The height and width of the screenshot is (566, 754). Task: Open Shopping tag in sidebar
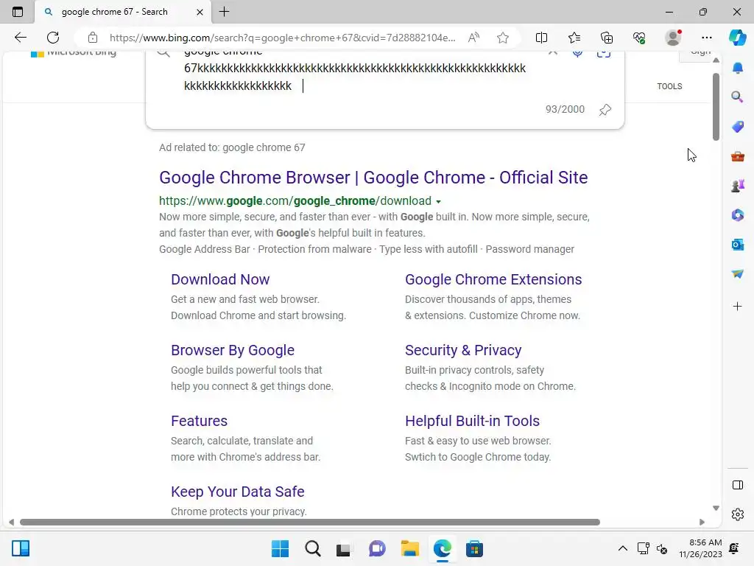(738, 127)
